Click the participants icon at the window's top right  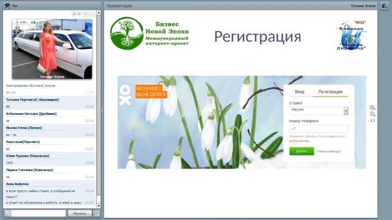[384, 5]
